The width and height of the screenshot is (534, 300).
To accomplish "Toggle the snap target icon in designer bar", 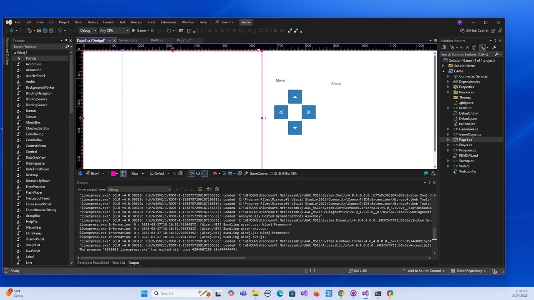I will [204, 173].
